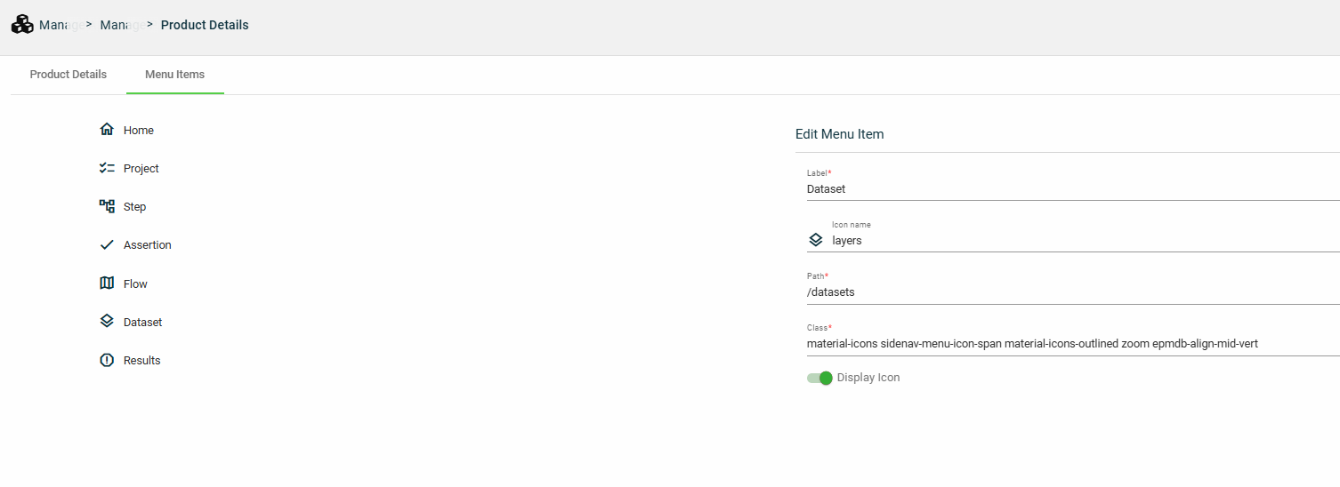Switch to the Product Details tab
The height and width of the screenshot is (487, 1340).
pos(69,75)
